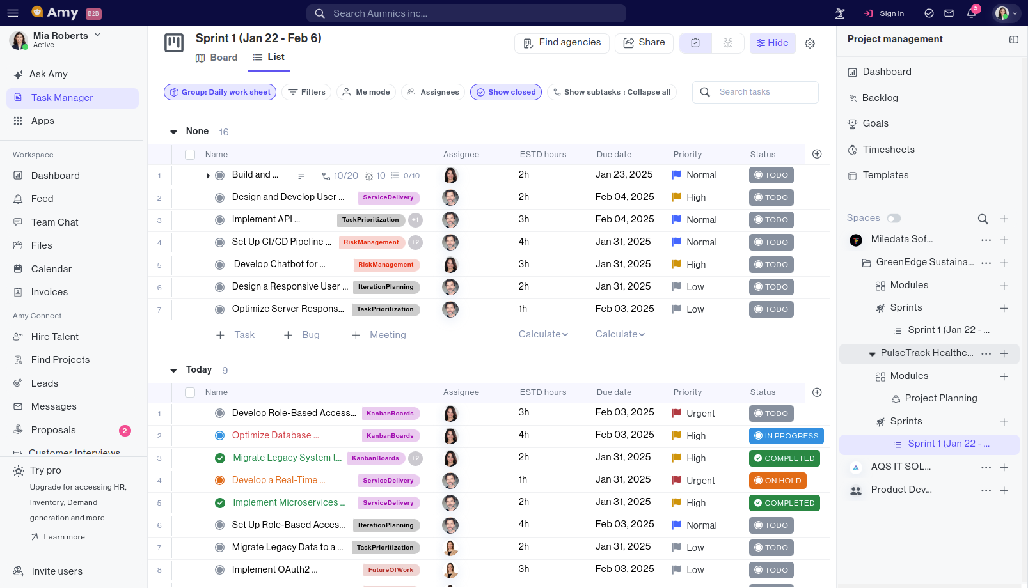Image resolution: width=1028 pixels, height=588 pixels.
Task: Open the Mia Roberts status dropdown
Action: coord(97,35)
